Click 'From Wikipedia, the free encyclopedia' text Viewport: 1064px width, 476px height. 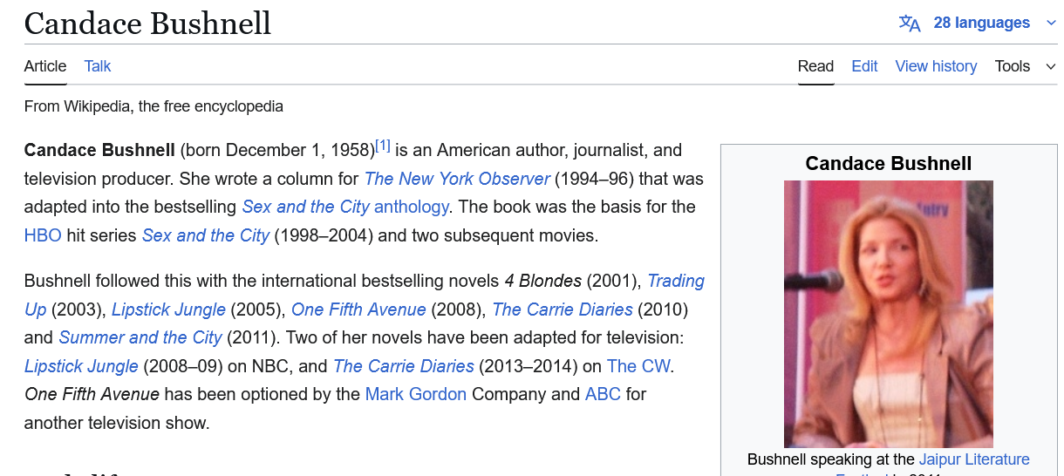153,106
